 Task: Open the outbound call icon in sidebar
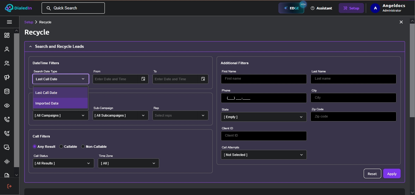coord(7,119)
